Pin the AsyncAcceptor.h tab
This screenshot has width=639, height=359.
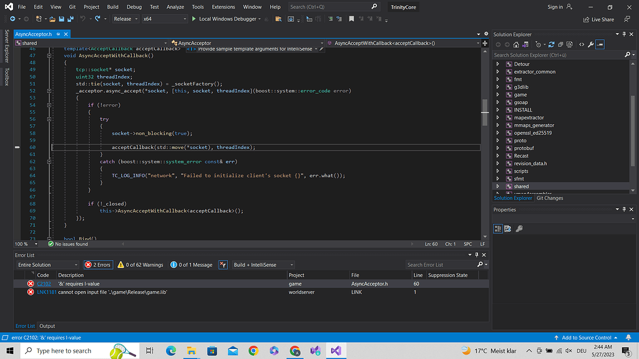pyautogui.click(x=58, y=34)
